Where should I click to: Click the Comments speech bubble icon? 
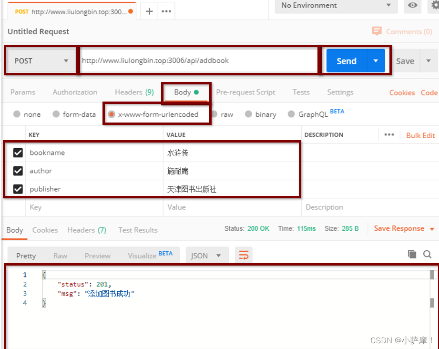[377, 31]
